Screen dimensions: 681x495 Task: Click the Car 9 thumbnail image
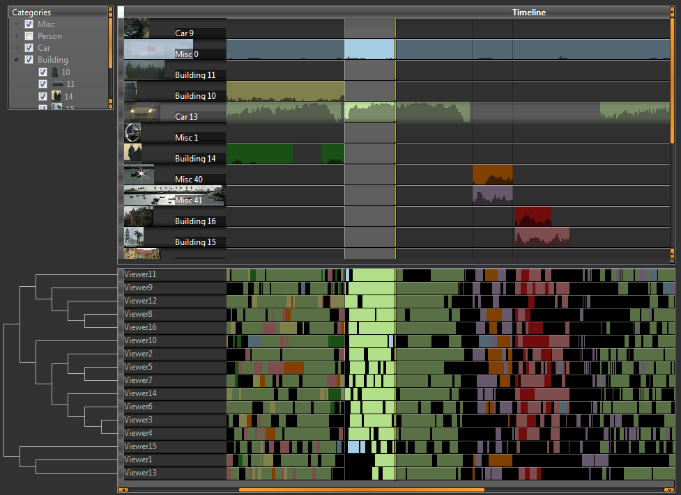pos(137,28)
